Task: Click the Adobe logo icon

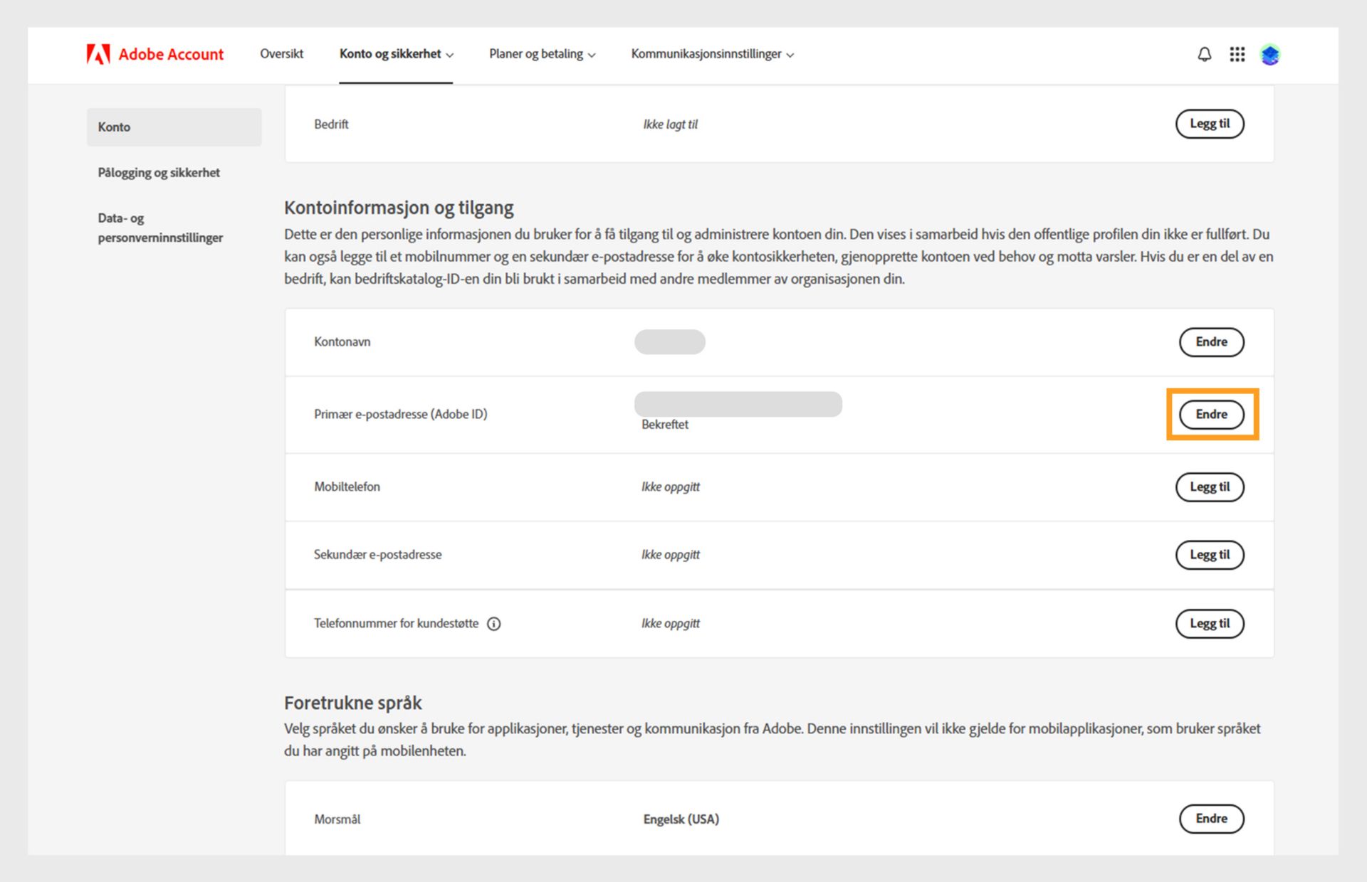Action: (x=98, y=54)
